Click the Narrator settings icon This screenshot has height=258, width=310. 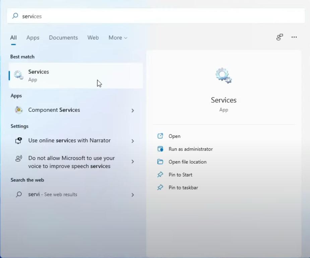point(18,141)
